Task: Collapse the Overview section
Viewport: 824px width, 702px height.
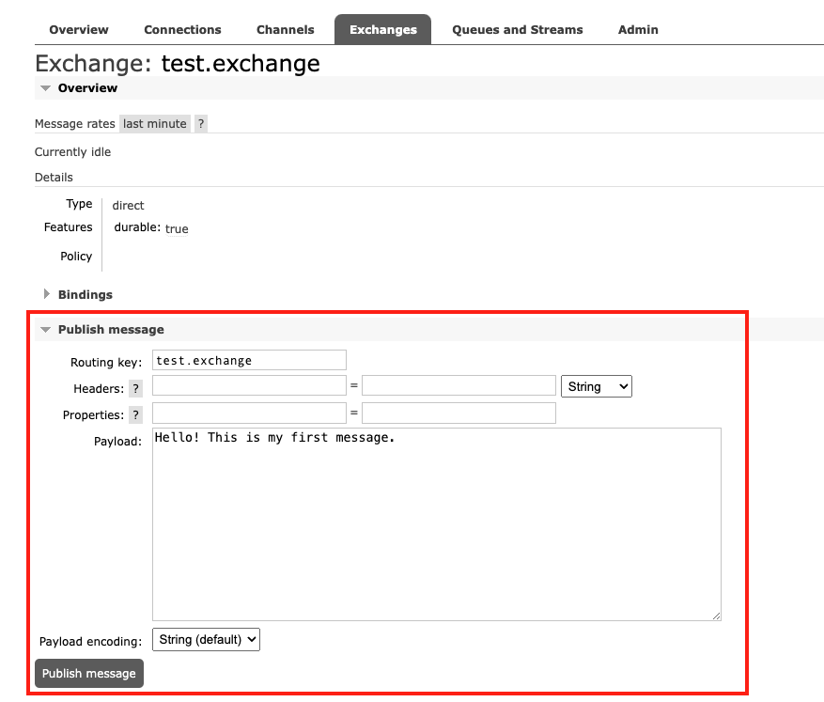Action: [x=86, y=88]
